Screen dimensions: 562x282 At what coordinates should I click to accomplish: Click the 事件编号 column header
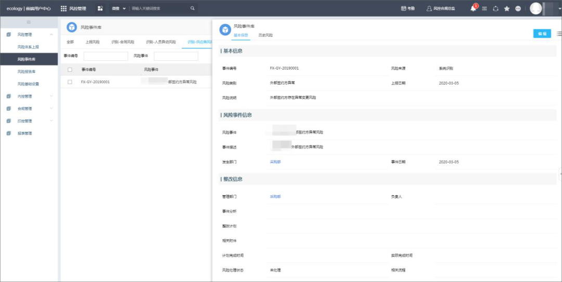[88, 70]
